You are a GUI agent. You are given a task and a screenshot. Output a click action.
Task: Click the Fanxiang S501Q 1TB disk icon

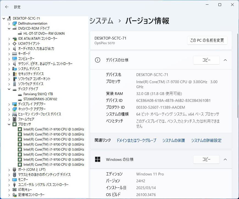tap(20, 94)
